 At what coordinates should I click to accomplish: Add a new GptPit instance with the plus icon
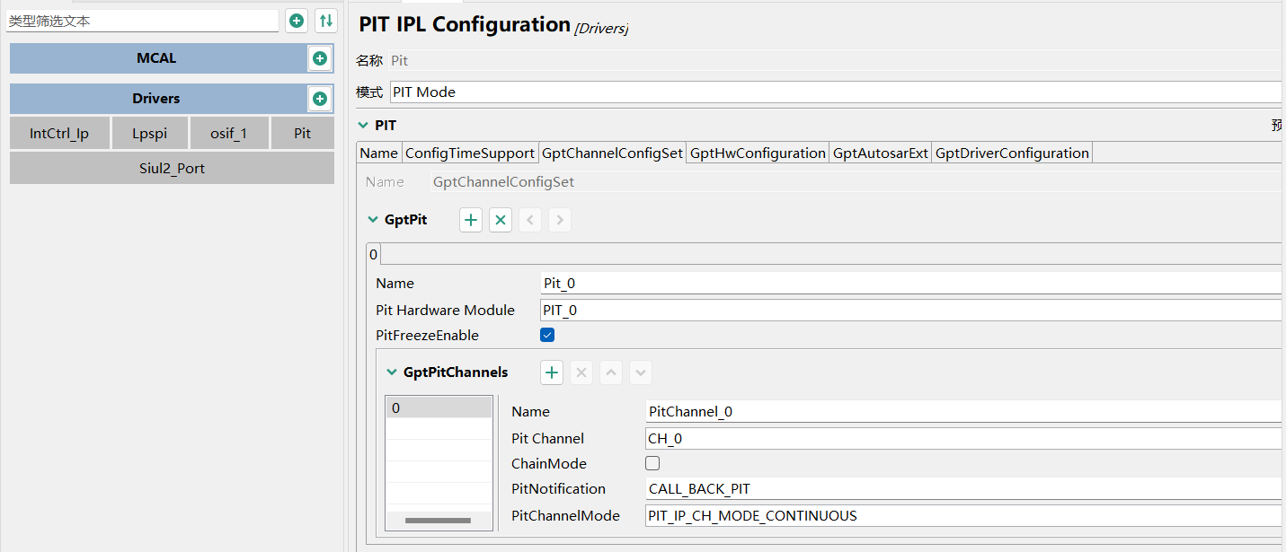pos(470,219)
